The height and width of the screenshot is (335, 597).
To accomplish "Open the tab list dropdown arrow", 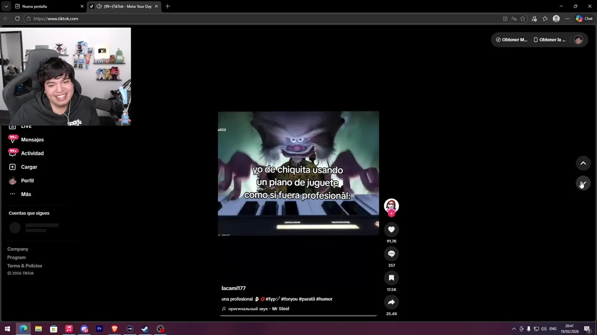I will 6,7.
